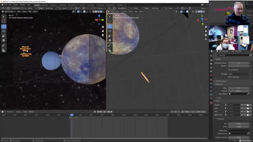Toggle gizmos in left viewport header
The width and height of the screenshot is (253, 142).
pos(78,11)
